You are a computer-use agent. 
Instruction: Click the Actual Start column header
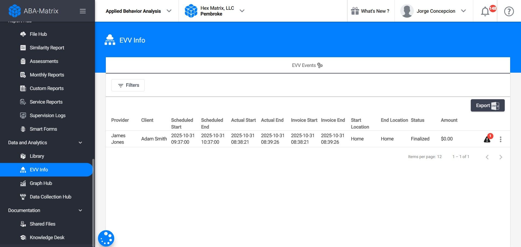point(243,120)
